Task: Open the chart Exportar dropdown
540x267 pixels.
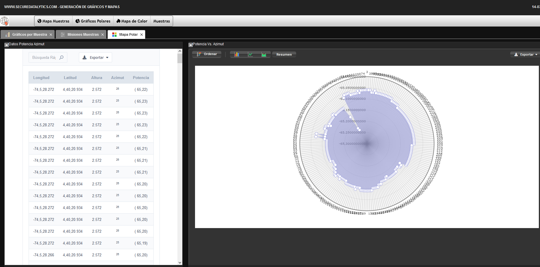Action: point(526,54)
